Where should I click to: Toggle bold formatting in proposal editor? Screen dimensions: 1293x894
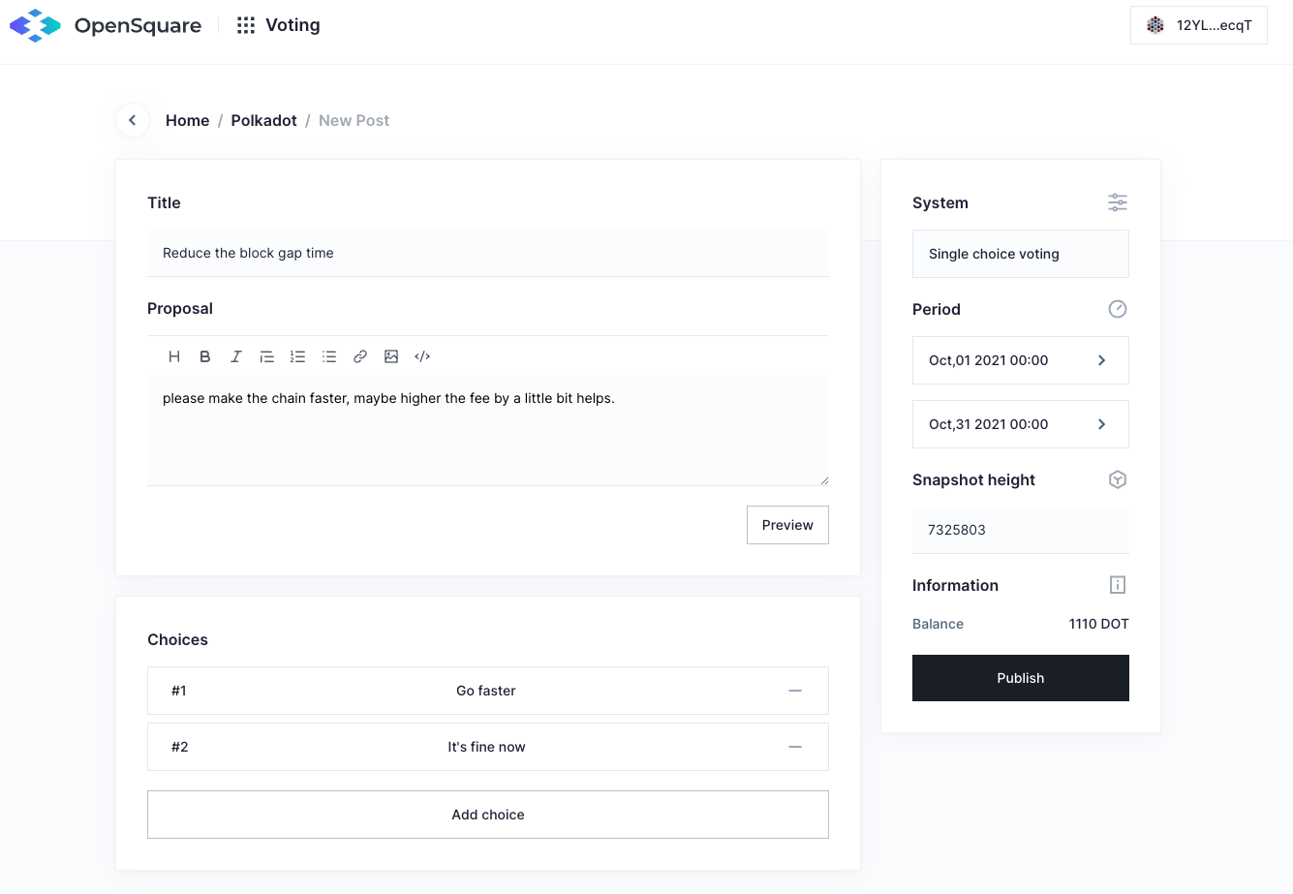click(x=205, y=356)
